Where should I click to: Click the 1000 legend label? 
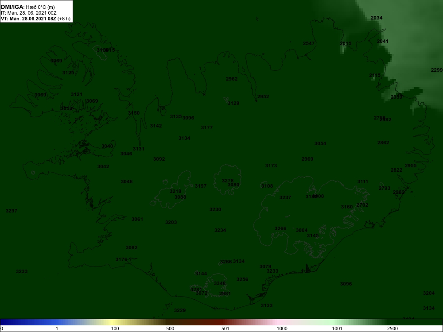[x=282, y=328]
